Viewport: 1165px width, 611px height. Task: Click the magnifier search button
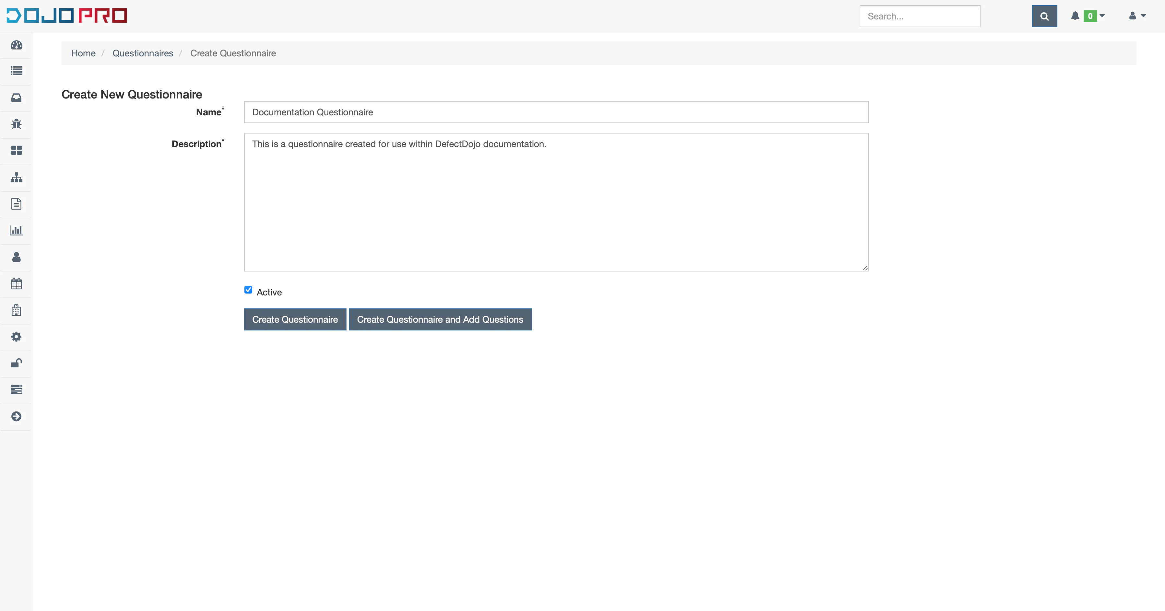coord(1044,16)
